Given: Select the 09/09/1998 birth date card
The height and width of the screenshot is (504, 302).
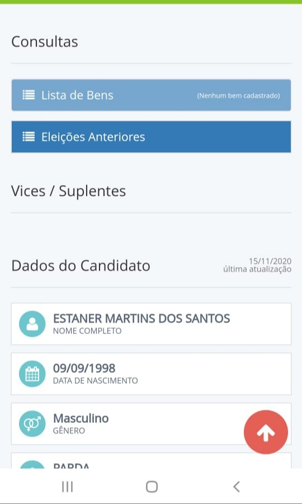Looking at the screenshot, I should pyautogui.click(x=152, y=374).
